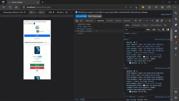Open the Collections icon in browser toolbar
The height and width of the screenshot is (101, 179).
pyautogui.click(x=162, y=7)
